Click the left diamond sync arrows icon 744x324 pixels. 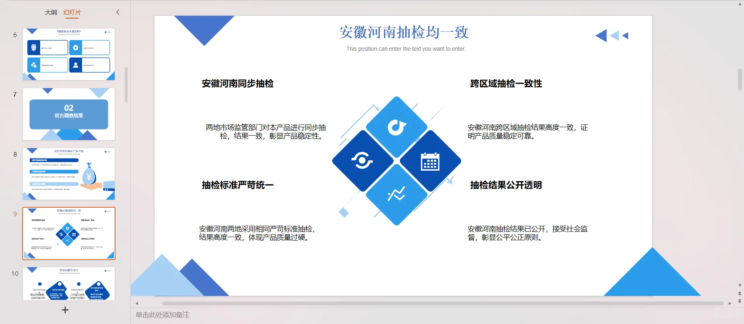[362, 161]
